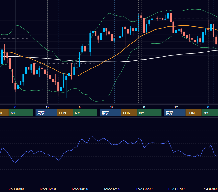Screen dimensions: 218x192
Task: Select the 12/22 00:00 time axis label
Action: (80, 189)
